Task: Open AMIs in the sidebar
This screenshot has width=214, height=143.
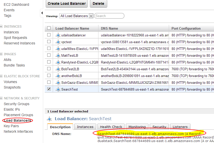Action: [x=8, y=60]
